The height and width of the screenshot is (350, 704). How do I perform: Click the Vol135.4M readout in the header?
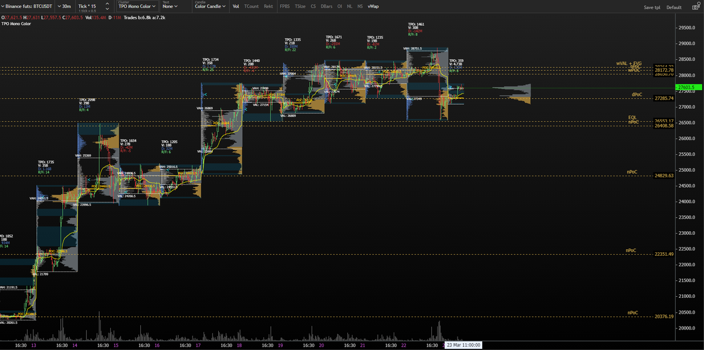click(96, 18)
